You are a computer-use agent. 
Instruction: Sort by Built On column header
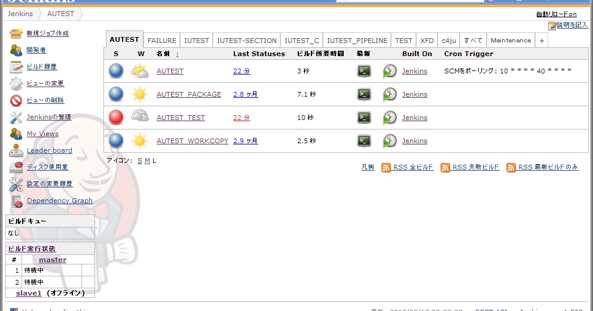click(x=417, y=54)
